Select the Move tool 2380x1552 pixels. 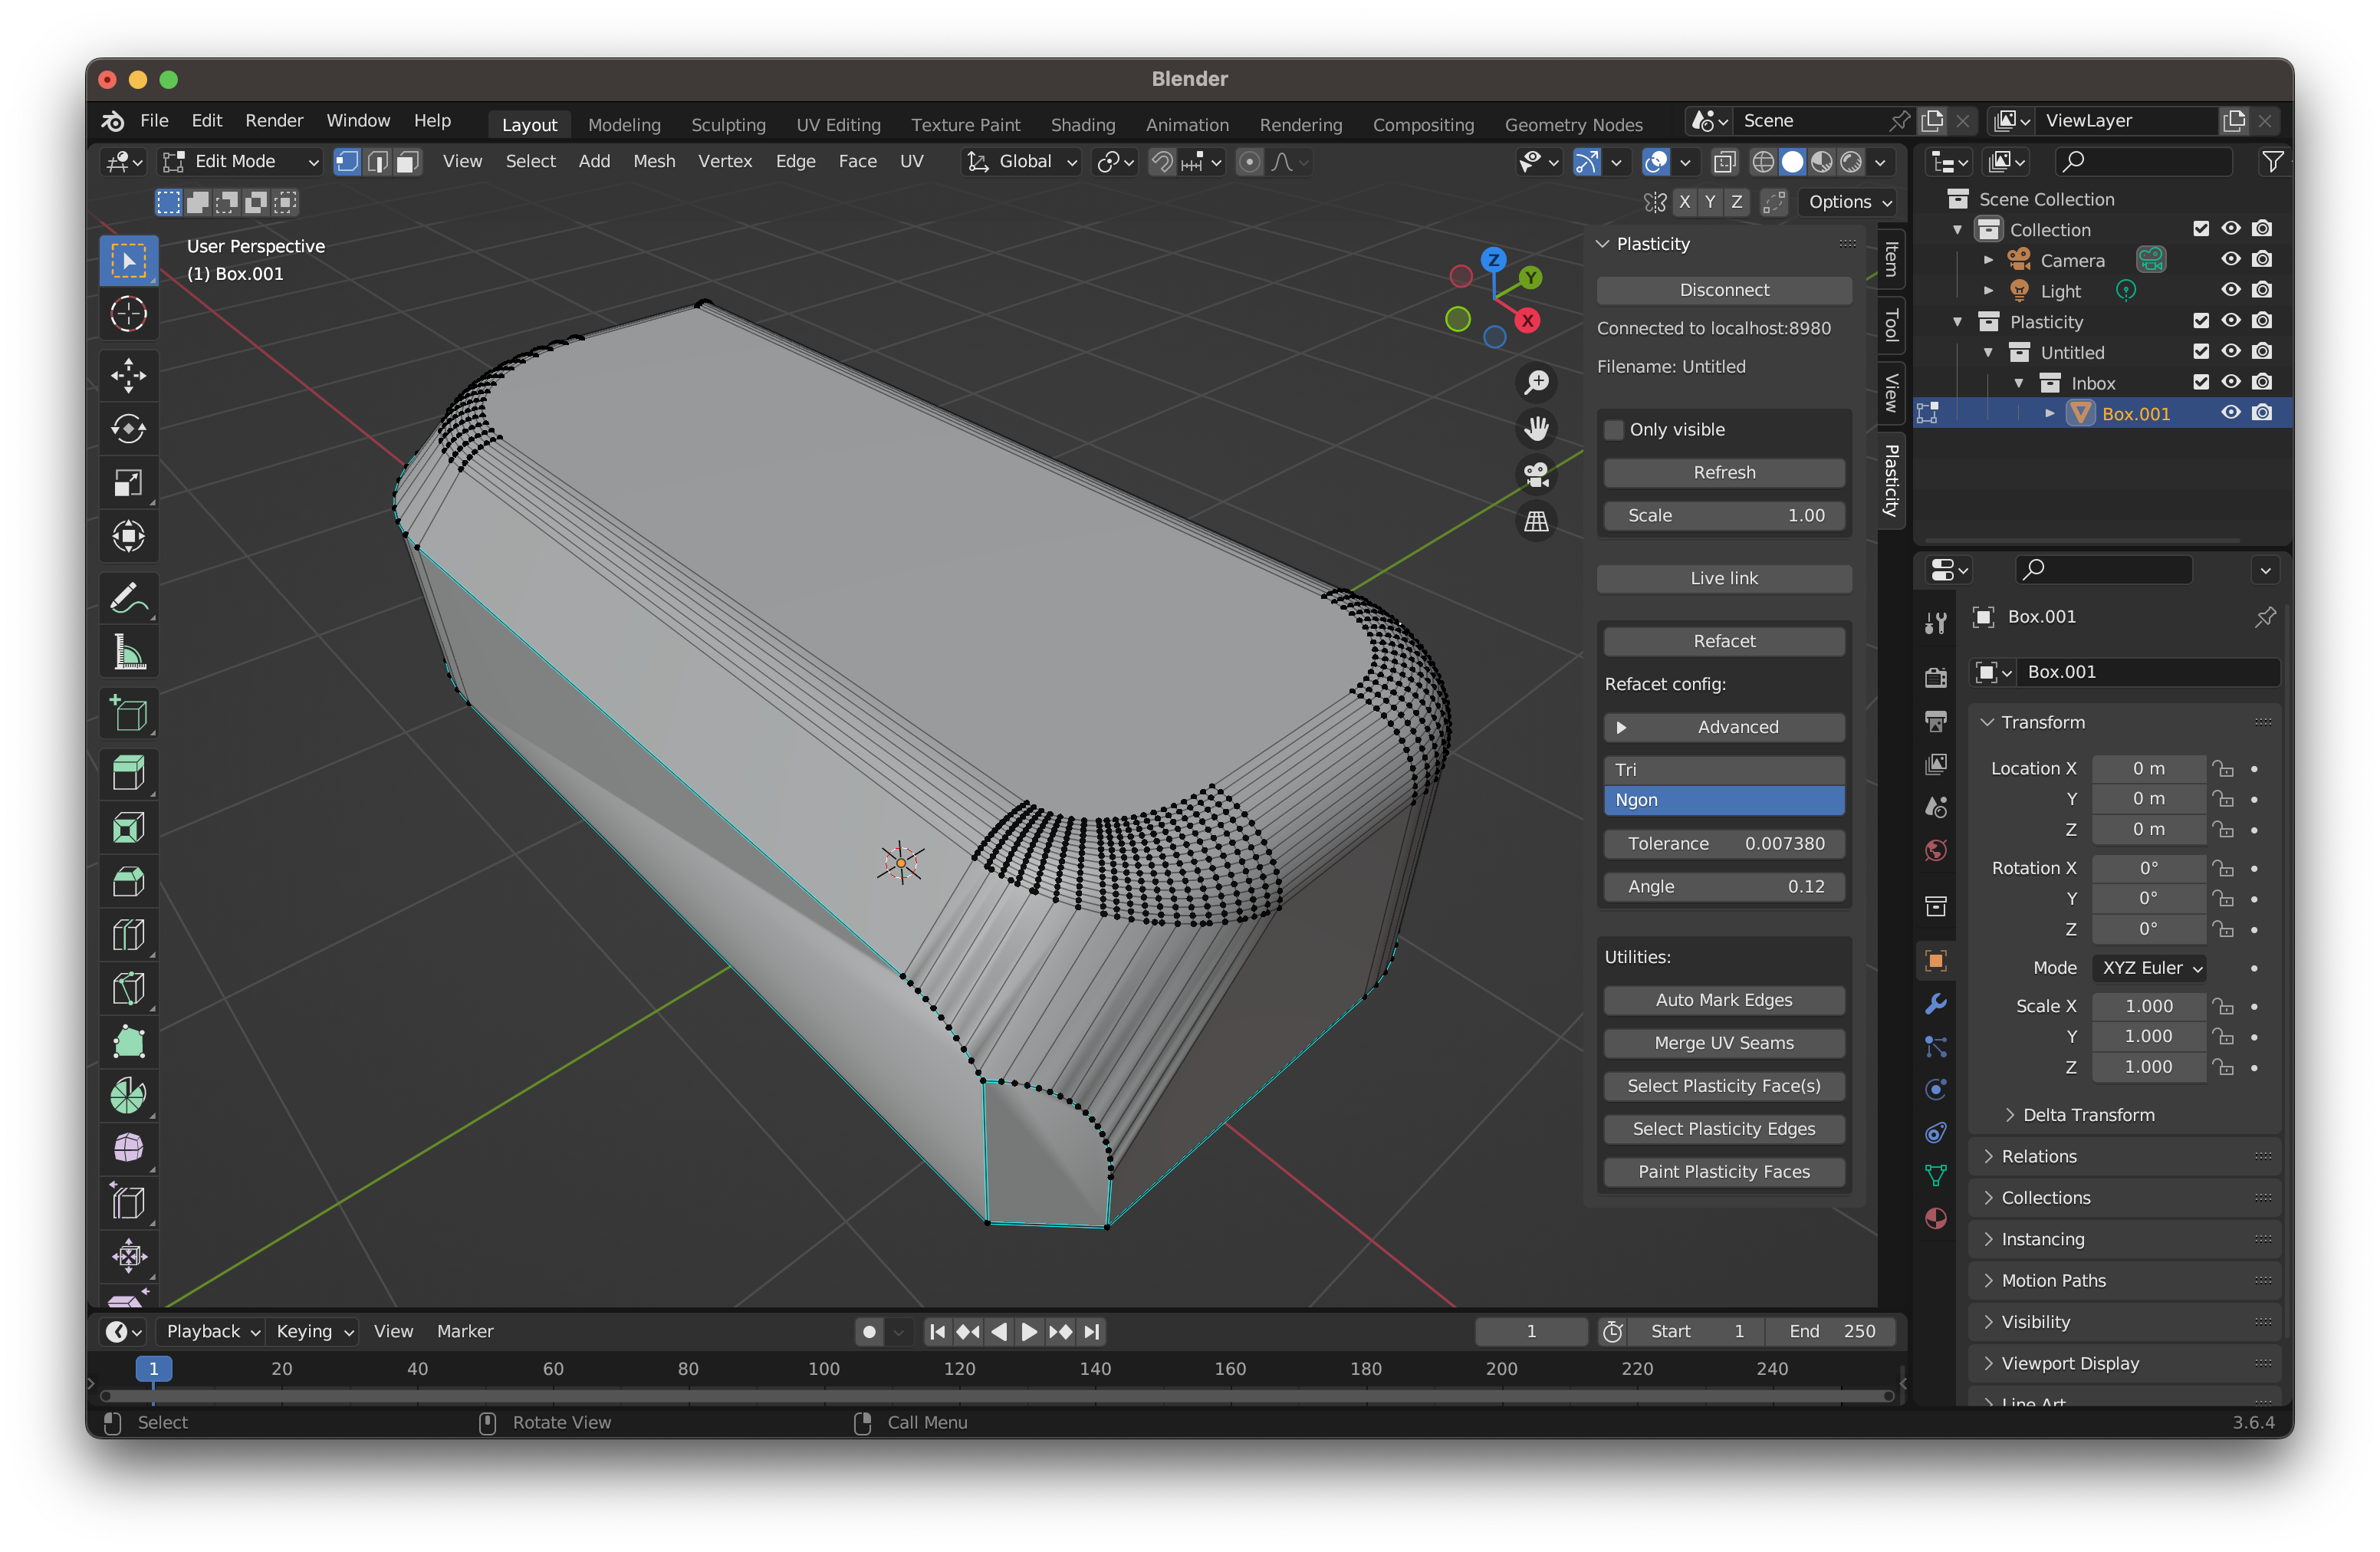pos(128,376)
